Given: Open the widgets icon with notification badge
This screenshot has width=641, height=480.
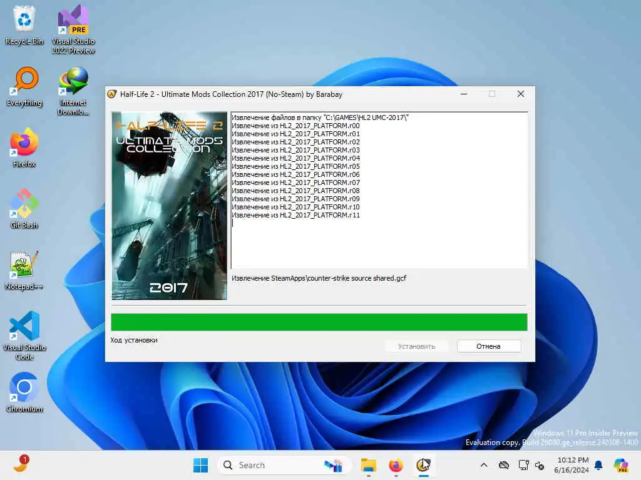Looking at the screenshot, I should tap(21, 464).
